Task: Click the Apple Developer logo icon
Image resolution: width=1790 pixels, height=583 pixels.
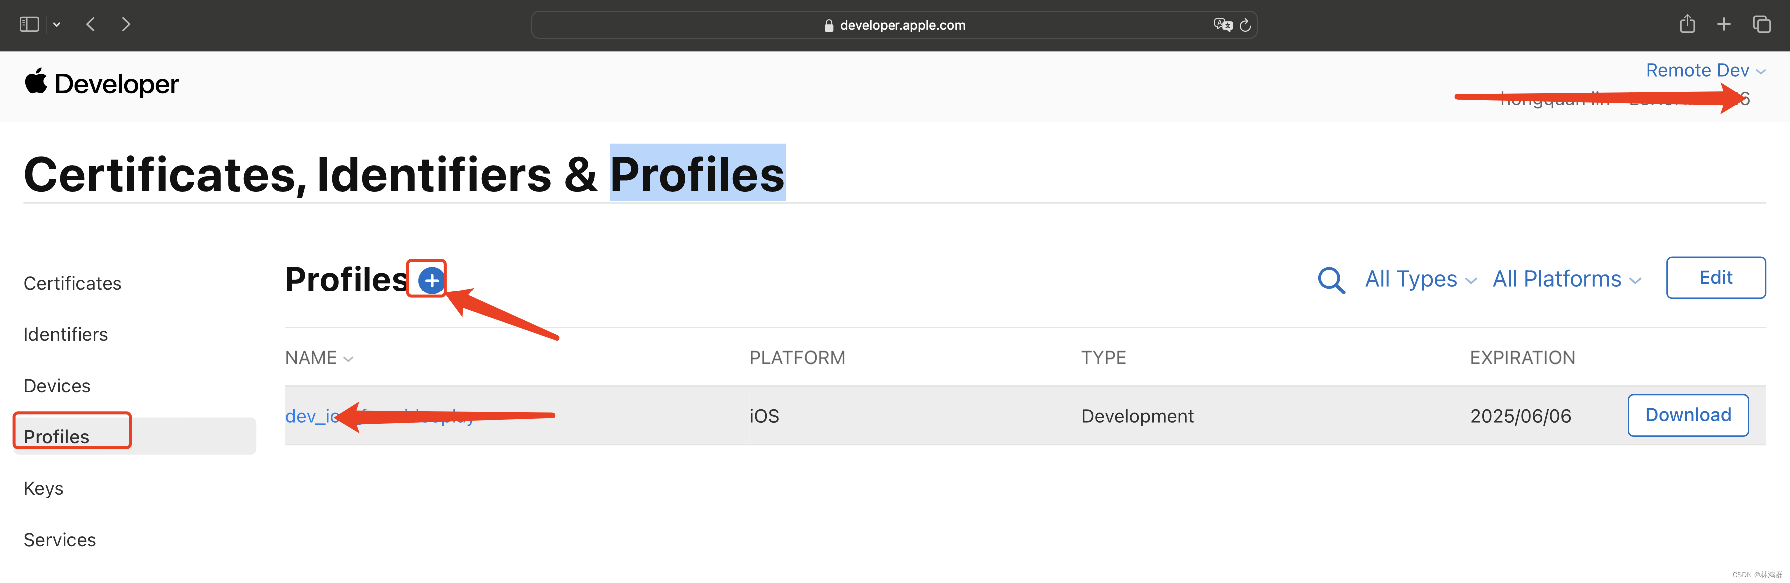Action: (x=34, y=83)
